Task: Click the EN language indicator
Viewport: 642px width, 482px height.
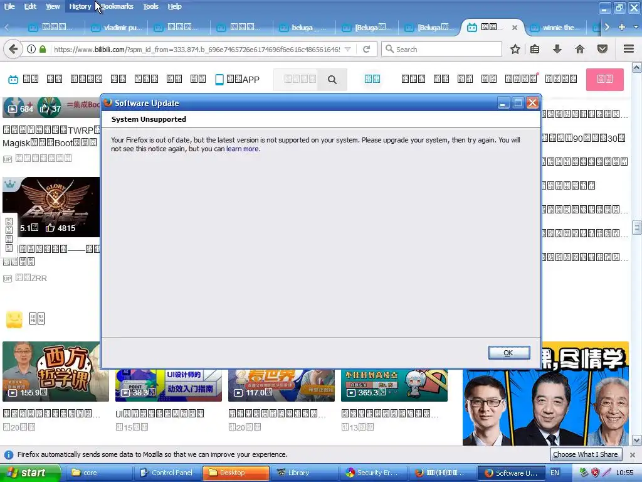Action: (x=554, y=473)
